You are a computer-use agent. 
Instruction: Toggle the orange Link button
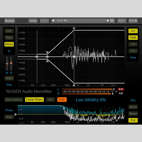(x=62, y=100)
